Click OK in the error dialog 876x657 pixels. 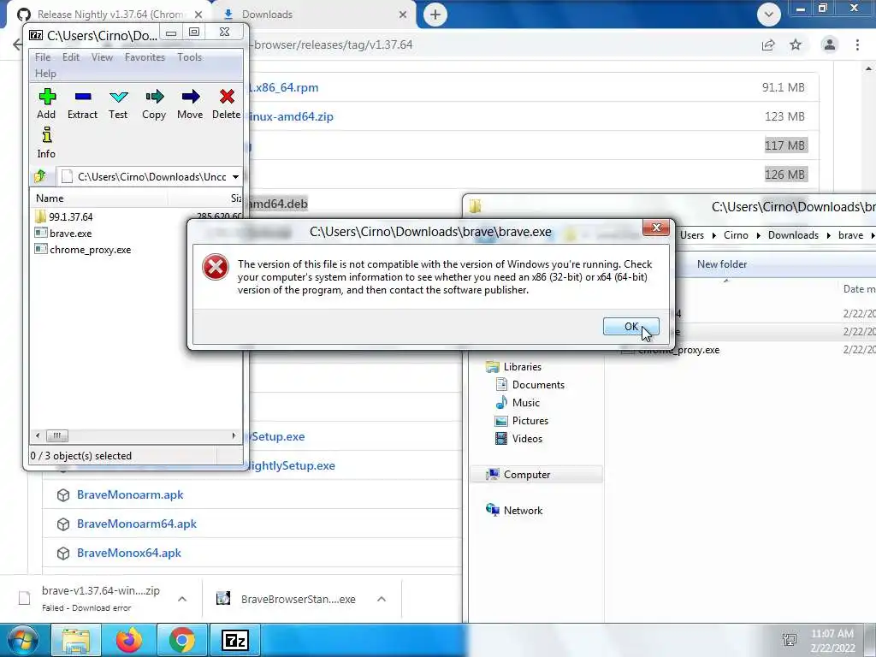tap(630, 326)
